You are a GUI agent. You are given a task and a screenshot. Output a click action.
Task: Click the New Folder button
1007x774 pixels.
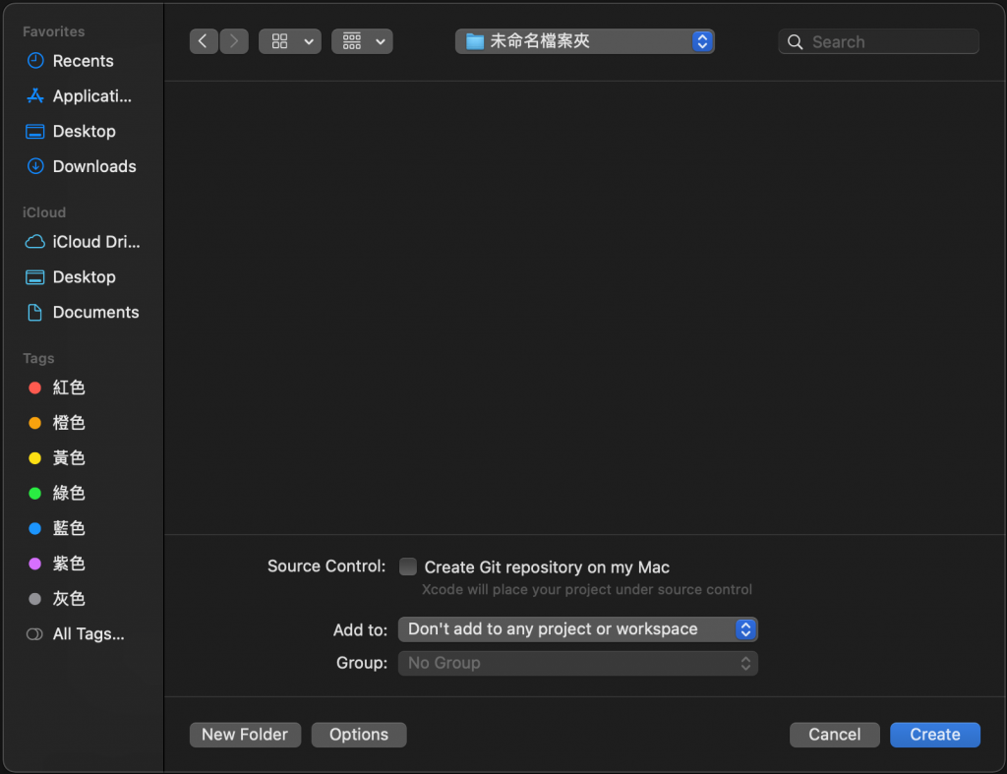[x=245, y=735]
